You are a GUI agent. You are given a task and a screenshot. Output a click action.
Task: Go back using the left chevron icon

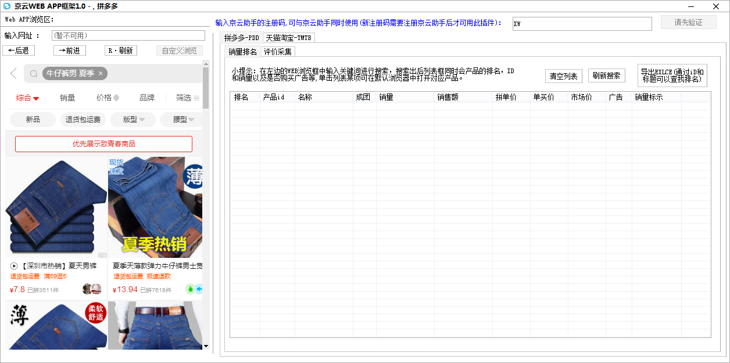click(x=13, y=74)
